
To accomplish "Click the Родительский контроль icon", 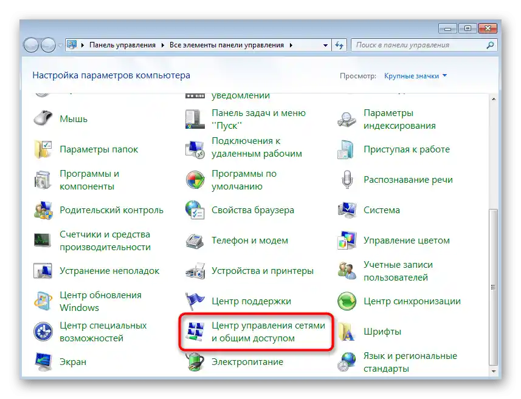I will tap(43, 210).
